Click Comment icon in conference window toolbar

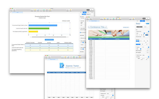pyautogui.click(x=120, y=18)
